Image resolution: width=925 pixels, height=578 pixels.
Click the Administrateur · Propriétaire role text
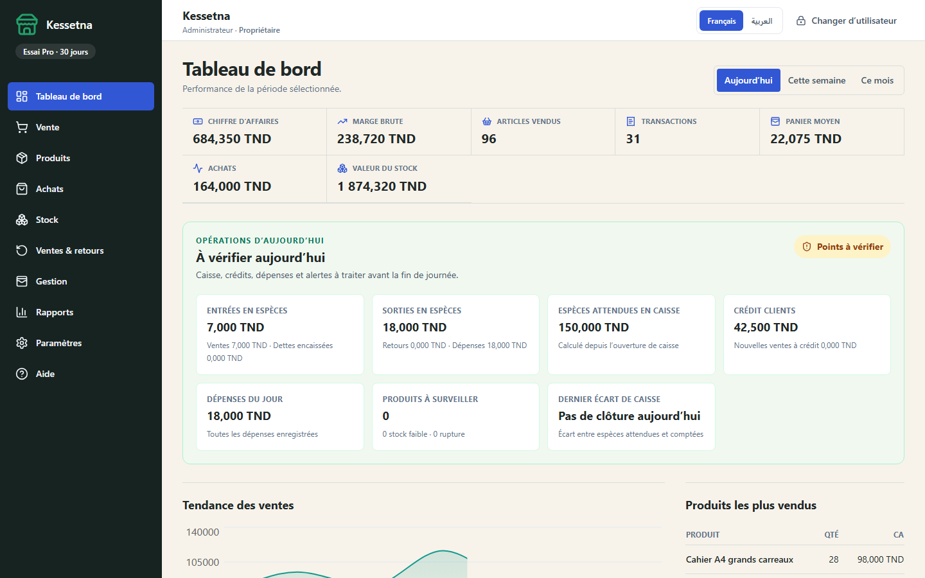[x=231, y=30]
